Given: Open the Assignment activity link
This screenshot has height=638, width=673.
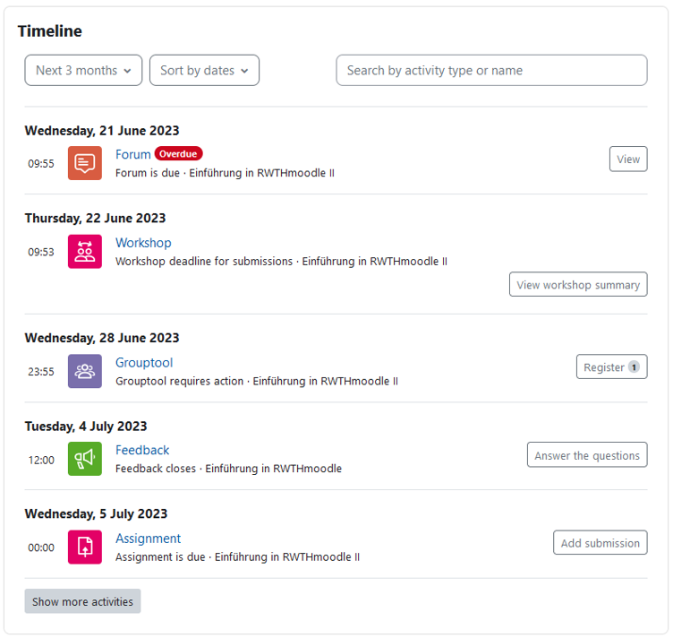Looking at the screenshot, I should pos(148,539).
